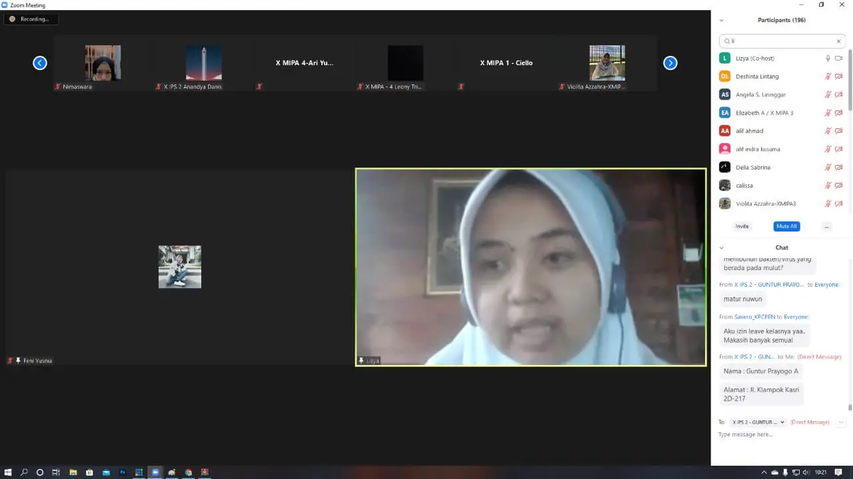Viewport: 853px width, 479px height.
Task: Select X MIPA 4-Ari Yu tile
Action: pos(305,63)
